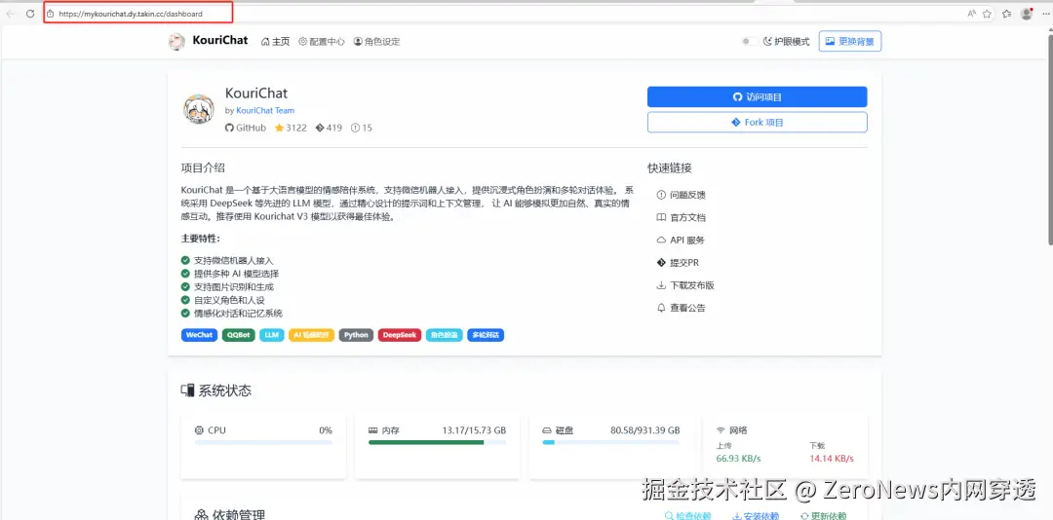Click the lock icon in the address bar
Viewport: 1053px width, 520px height.
tap(51, 14)
